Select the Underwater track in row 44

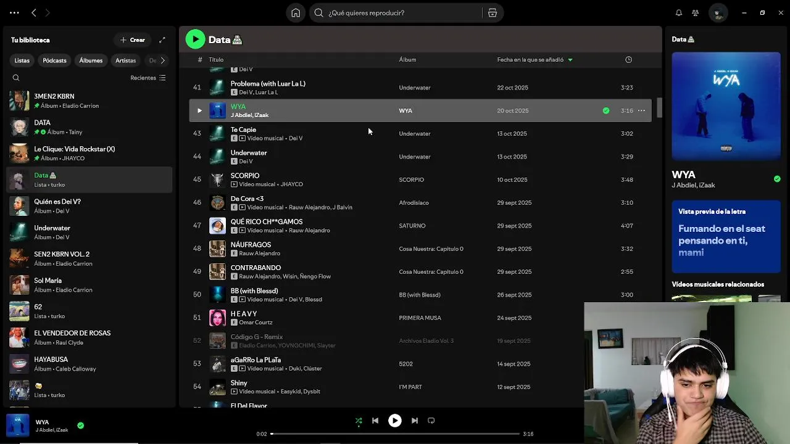coord(420,157)
